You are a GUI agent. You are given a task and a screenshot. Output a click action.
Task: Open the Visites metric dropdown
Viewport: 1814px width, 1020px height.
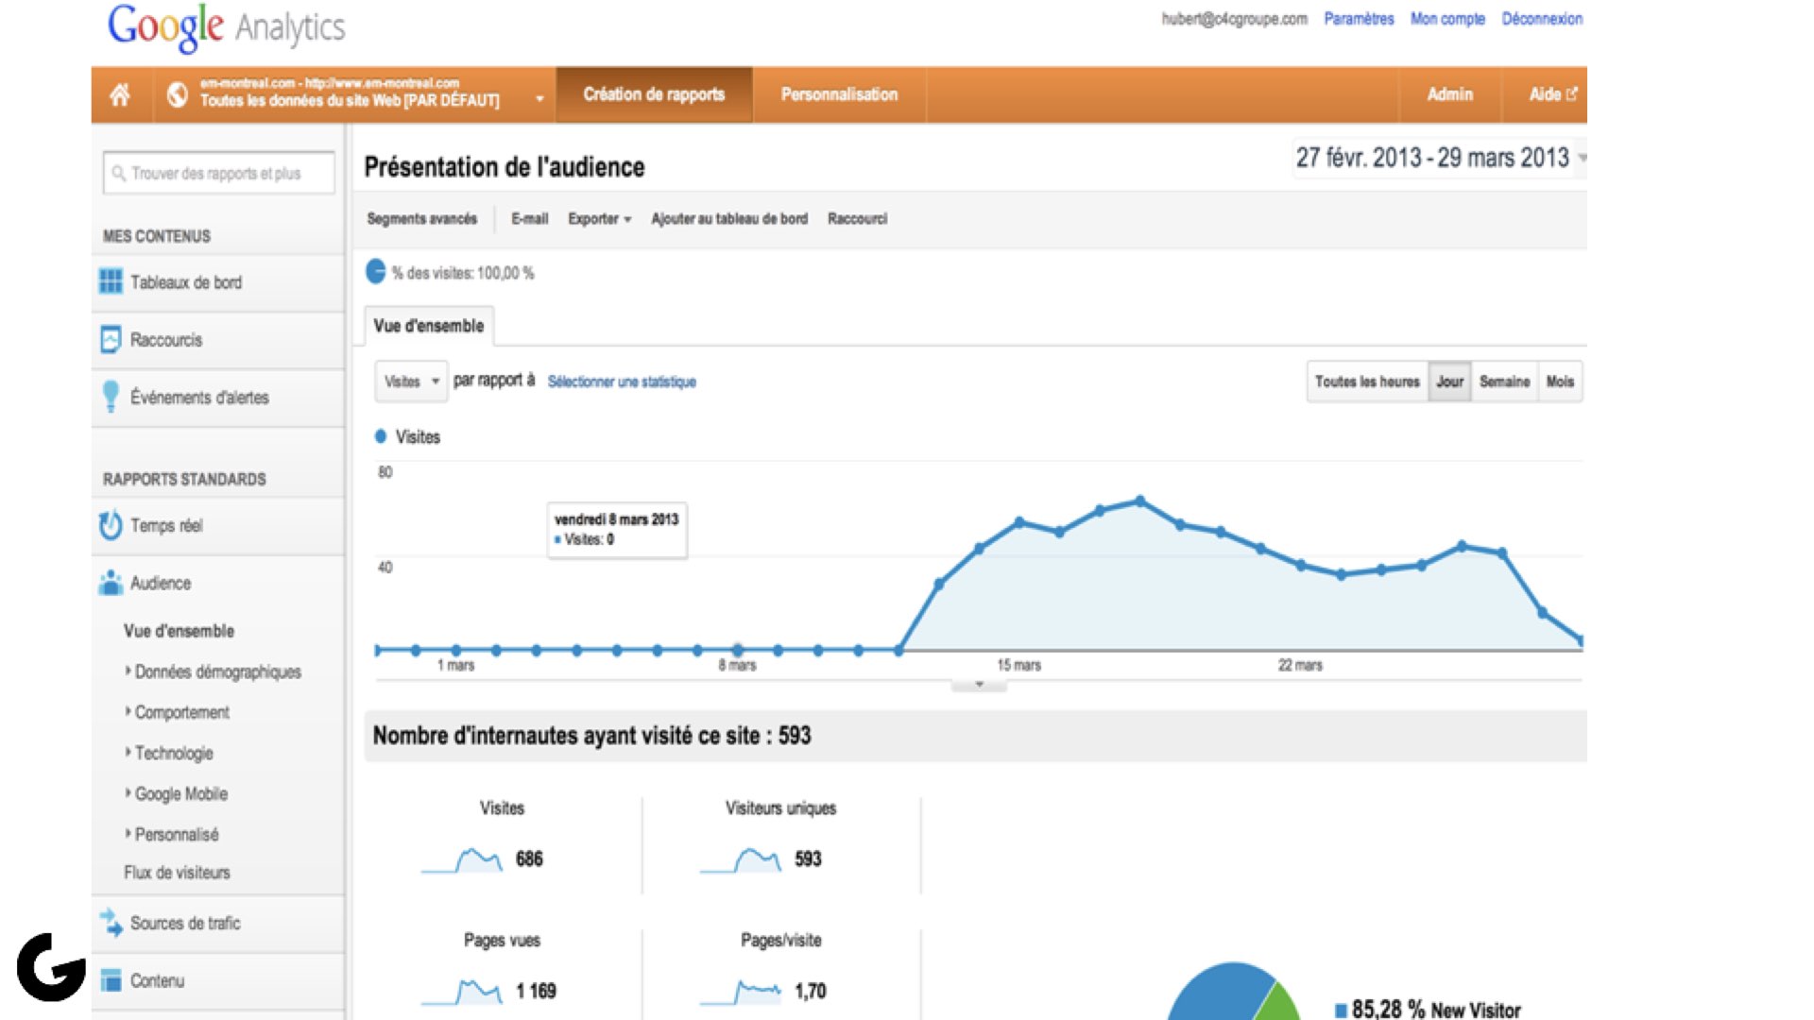point(411,382)
